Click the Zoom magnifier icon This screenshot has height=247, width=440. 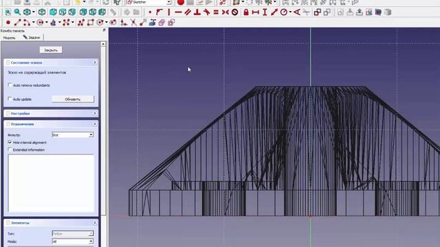[17, 12]
